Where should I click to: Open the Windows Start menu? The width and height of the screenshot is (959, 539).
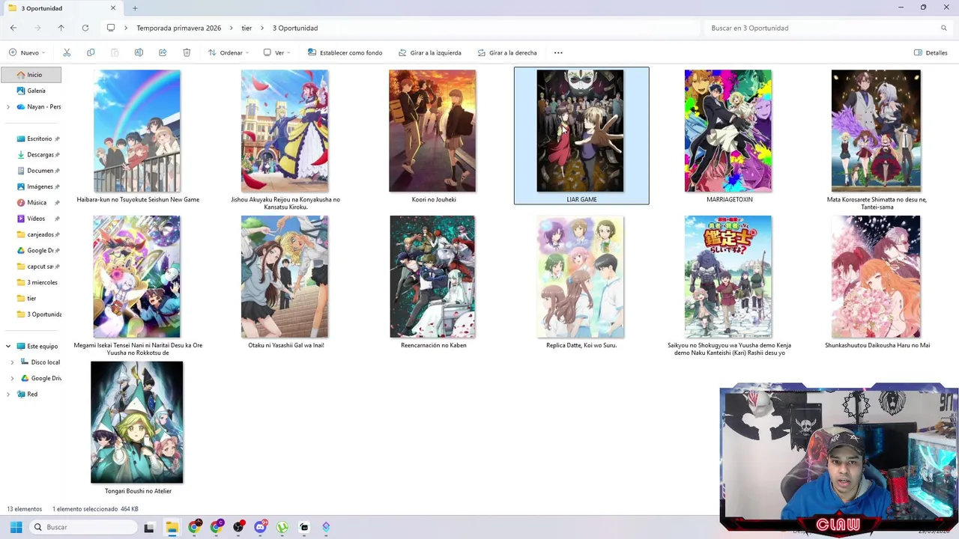point(16,527)
